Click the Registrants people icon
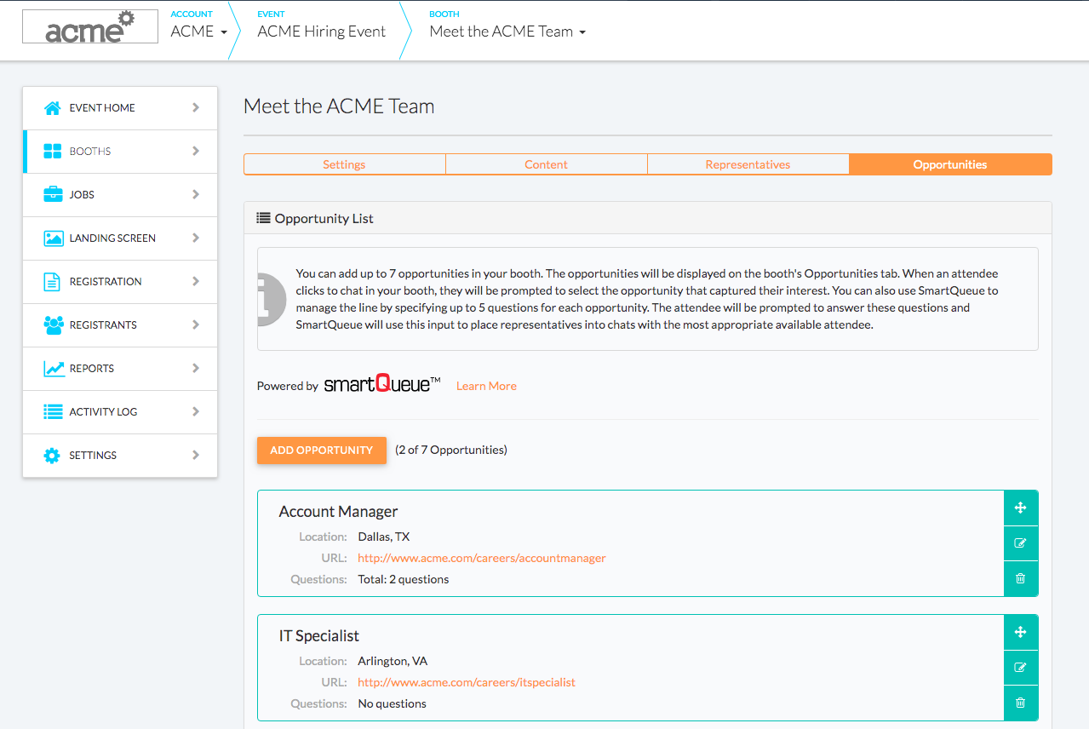This screenshot has width=1089, height=729. click(54, 325)
